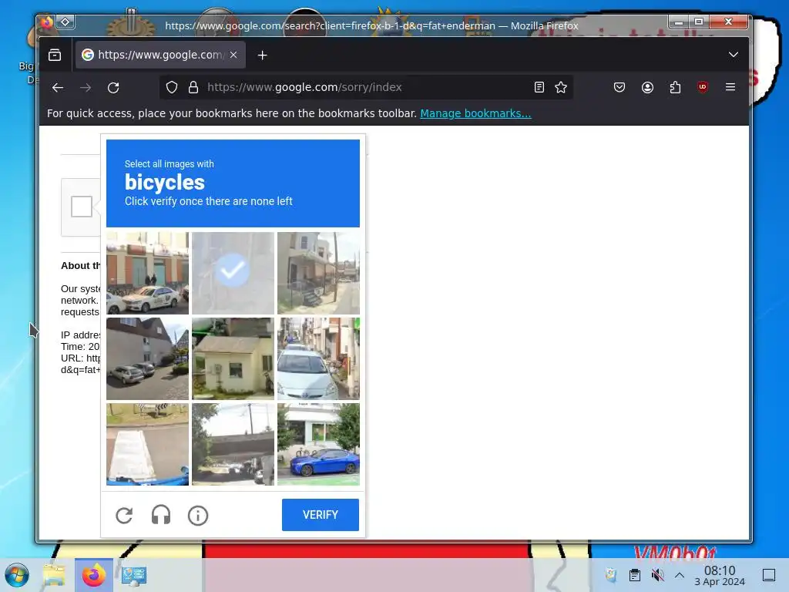This screenshot has width=789, height=592.
Task: Open the Pocket save icon
Action: coord(619,87)
